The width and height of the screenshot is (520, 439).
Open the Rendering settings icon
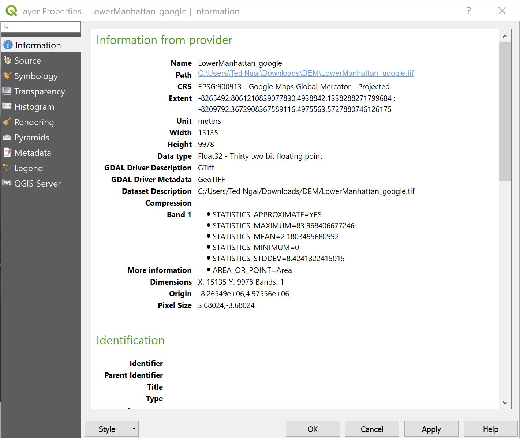pos(7,122)
